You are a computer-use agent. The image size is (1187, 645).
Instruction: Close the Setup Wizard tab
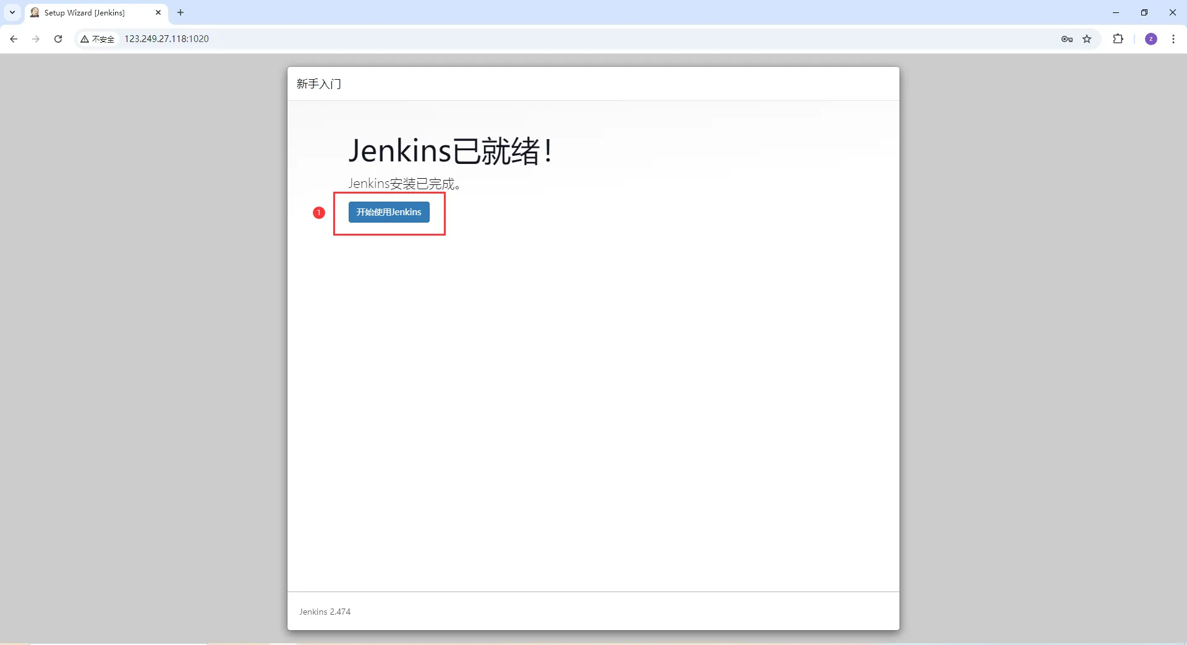(x=158, y=12)
